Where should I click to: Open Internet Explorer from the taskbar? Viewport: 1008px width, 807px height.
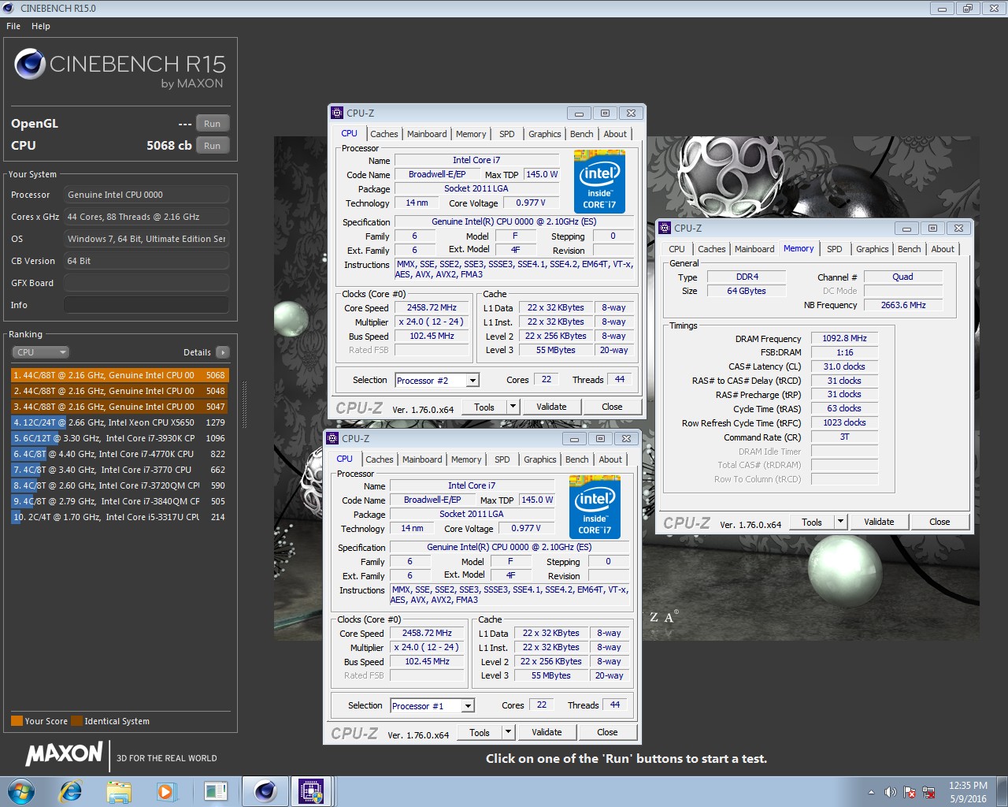(71, 791)
